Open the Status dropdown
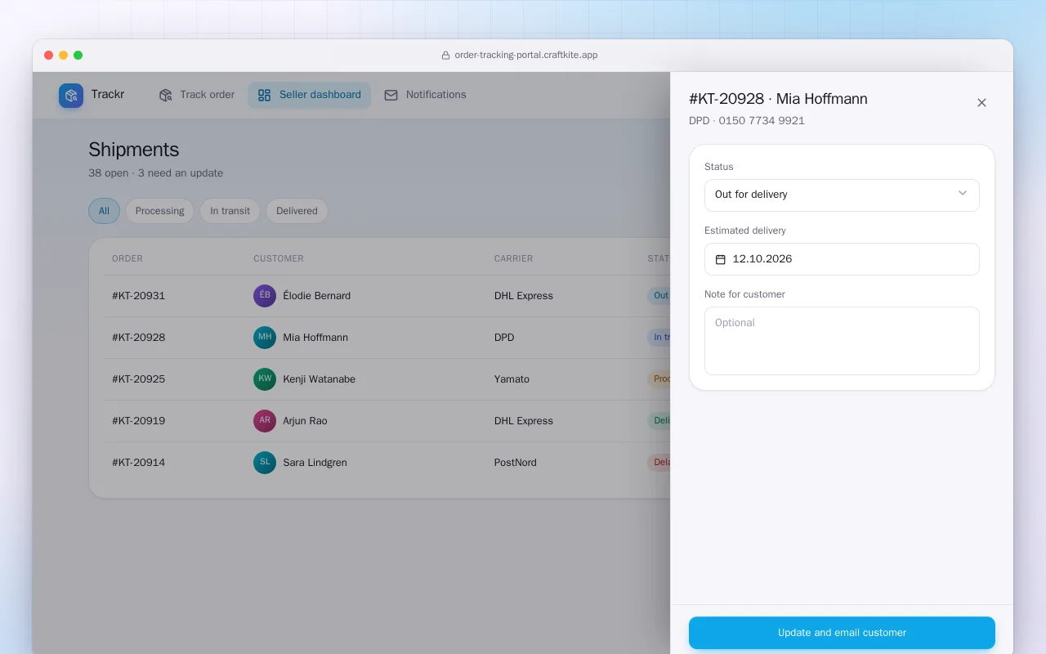This screenshot has height=654, width=1046. 842,195
